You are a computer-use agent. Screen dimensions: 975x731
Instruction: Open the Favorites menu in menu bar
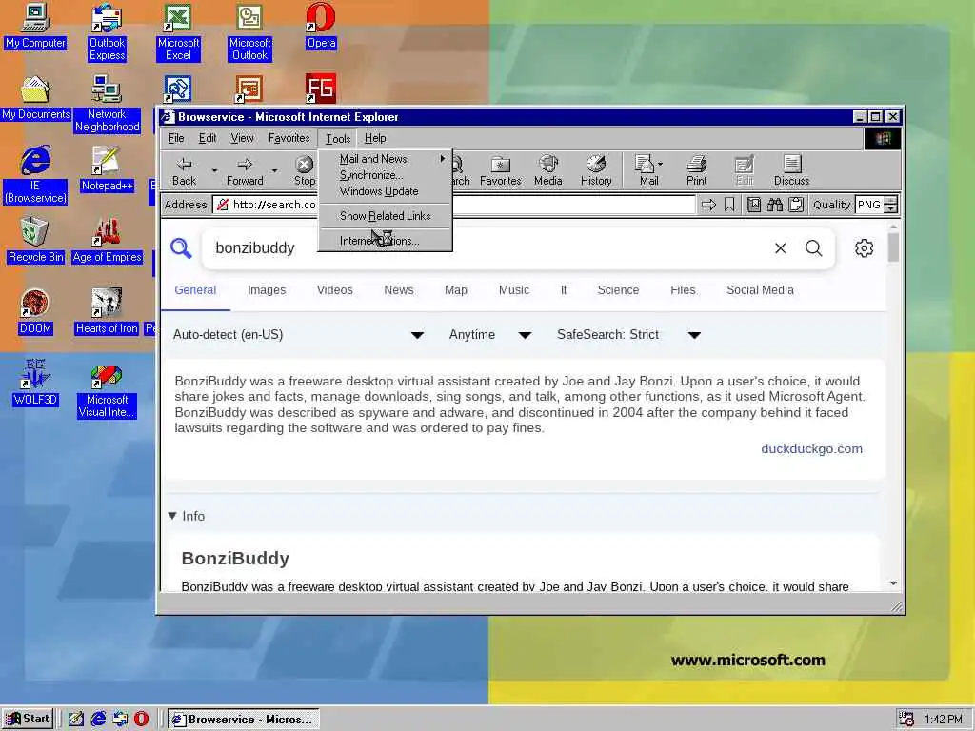[289, 138]
